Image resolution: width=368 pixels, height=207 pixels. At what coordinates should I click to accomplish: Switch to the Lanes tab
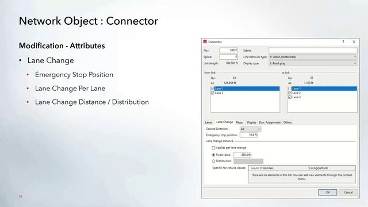pyautogui.click(x=209, y=122)
